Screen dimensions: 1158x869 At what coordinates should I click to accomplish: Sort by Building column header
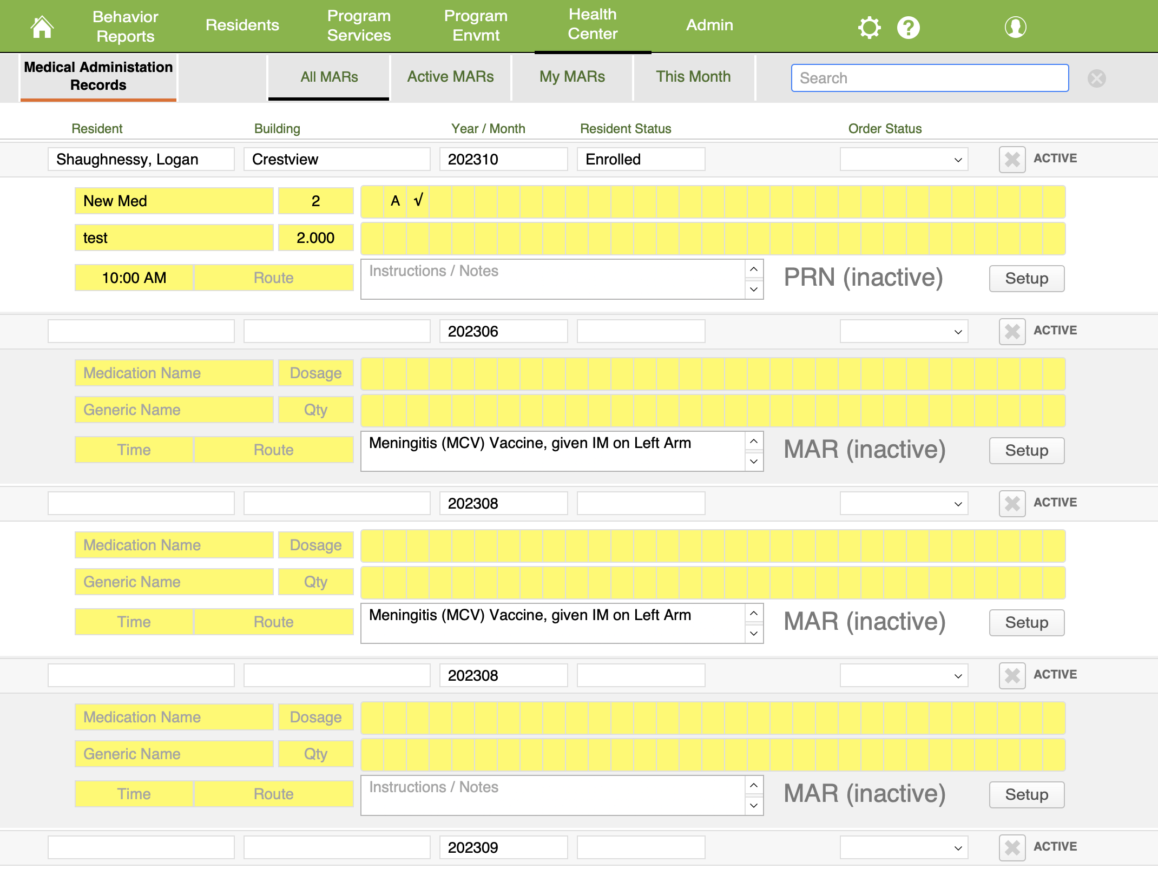tap(277, 129)
